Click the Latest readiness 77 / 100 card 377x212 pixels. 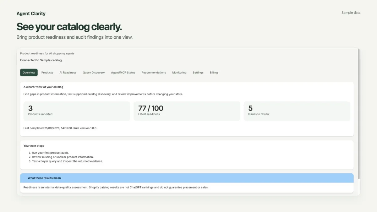(187, 111)
